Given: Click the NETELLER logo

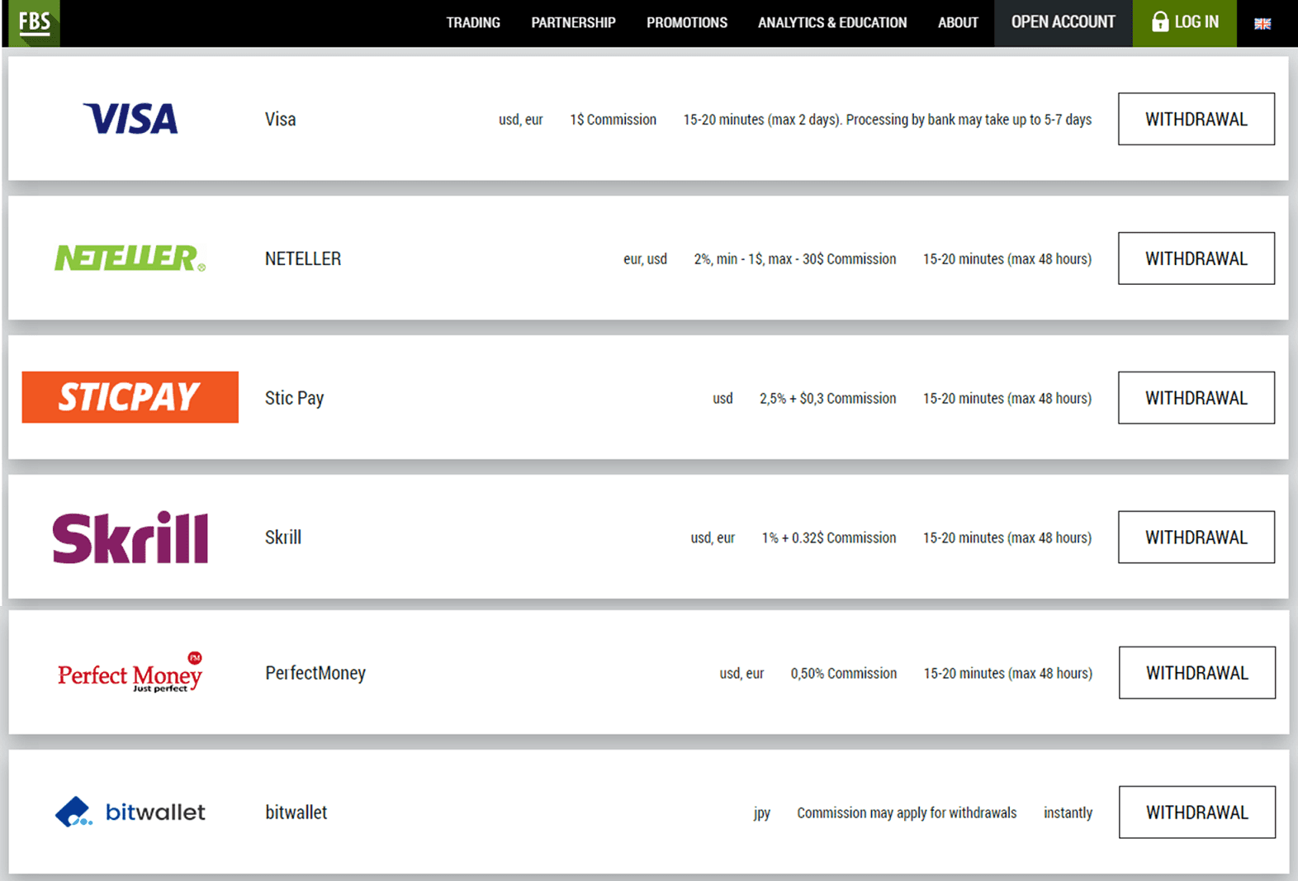Looking at the screenshot, I should click(x=130, y=258).
